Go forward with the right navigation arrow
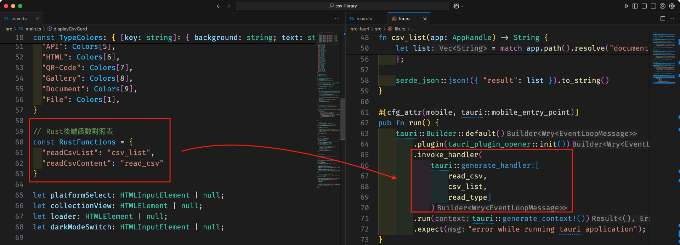 228,6
